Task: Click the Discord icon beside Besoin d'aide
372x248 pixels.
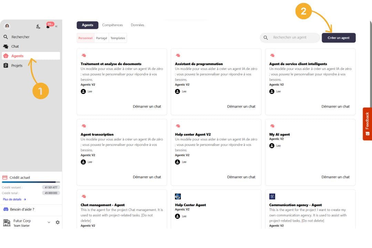Action: [6, 209]
